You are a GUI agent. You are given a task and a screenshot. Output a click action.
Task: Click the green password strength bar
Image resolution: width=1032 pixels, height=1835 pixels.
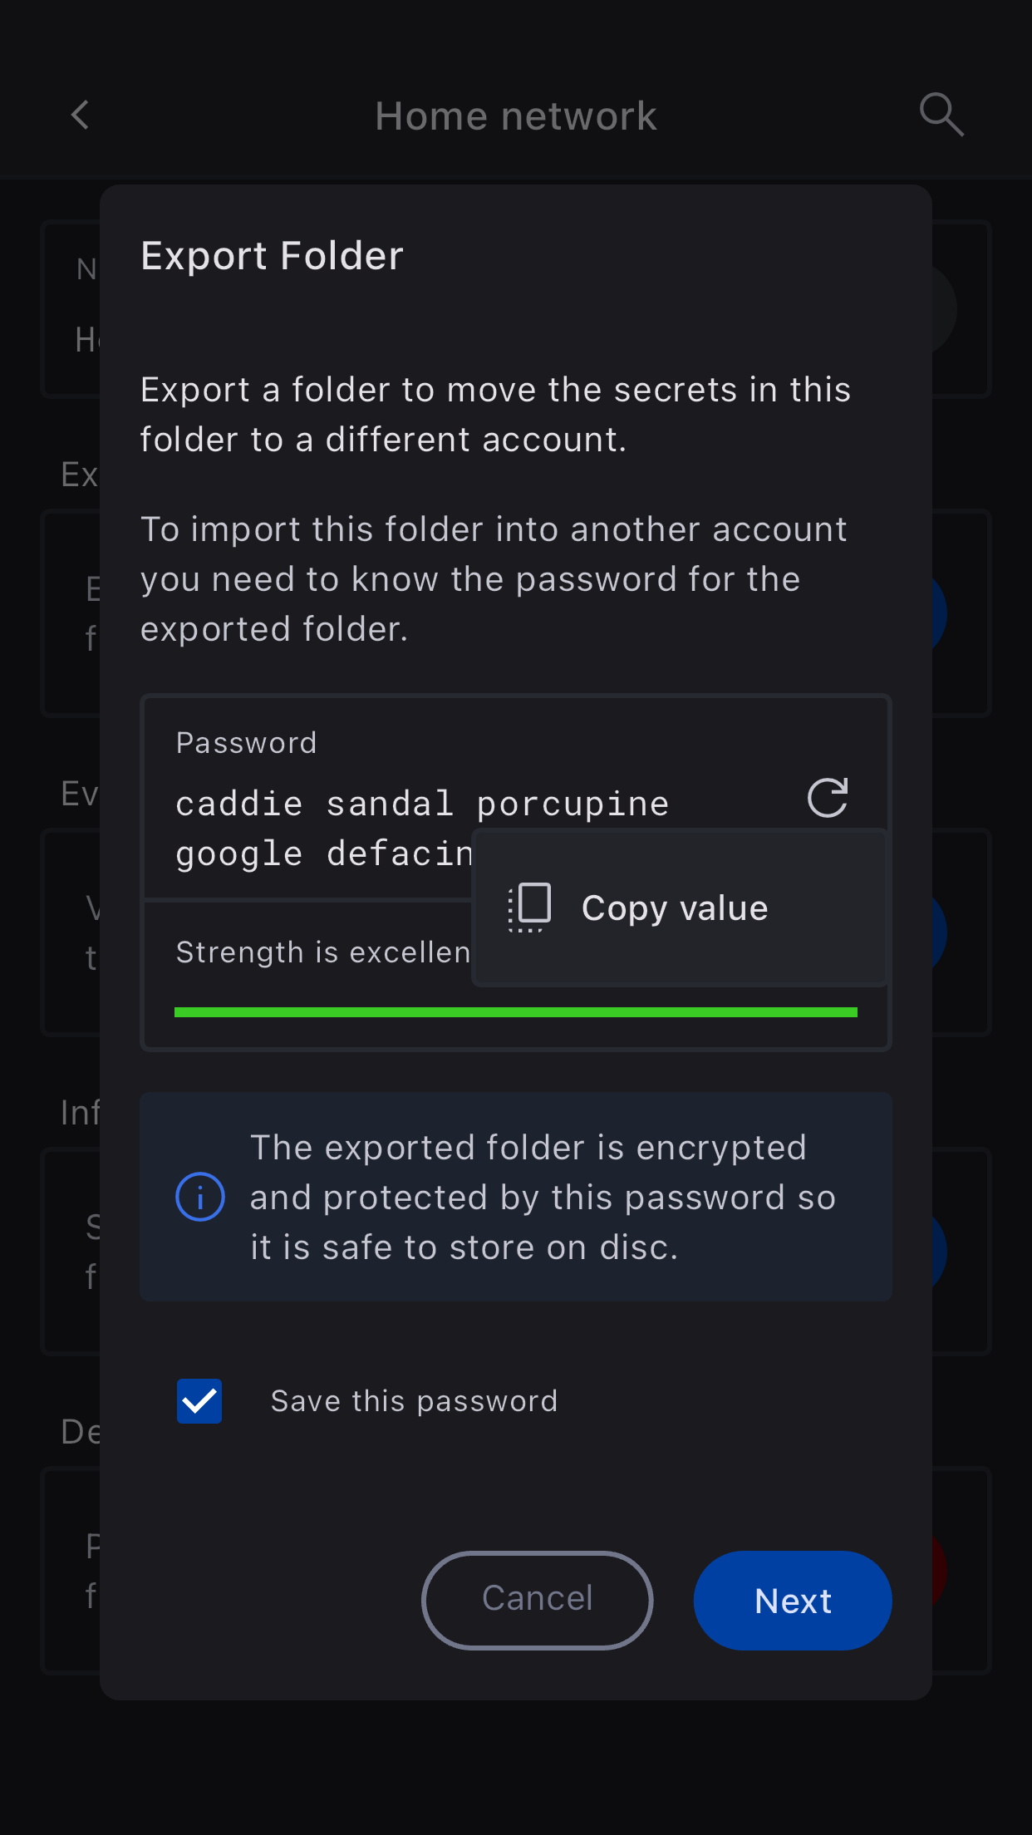(x=515, y=1012)
